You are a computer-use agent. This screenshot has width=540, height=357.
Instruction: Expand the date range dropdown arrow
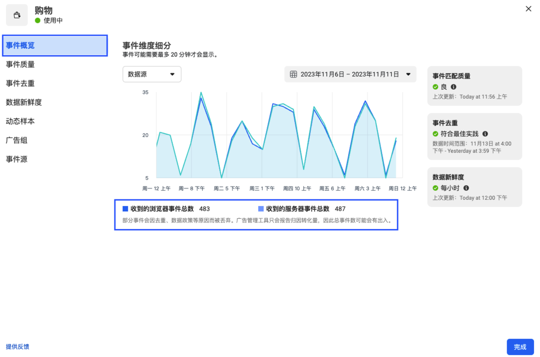[x=408, y=74]
